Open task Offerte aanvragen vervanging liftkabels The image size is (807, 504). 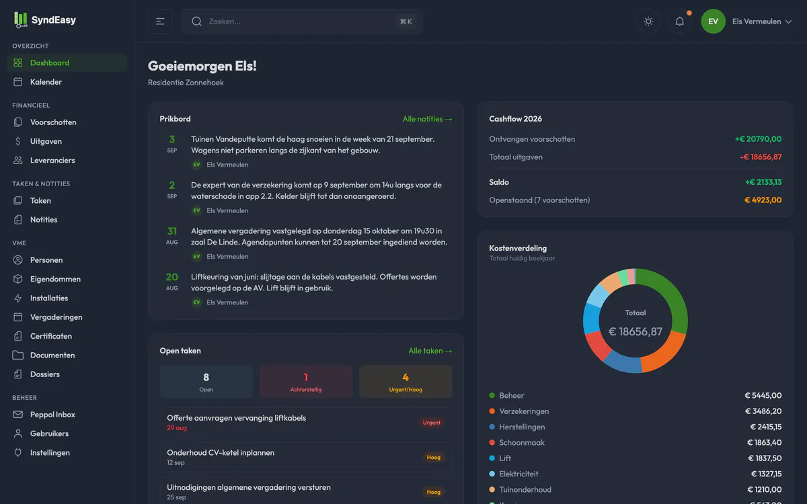(x=306, y=423)
